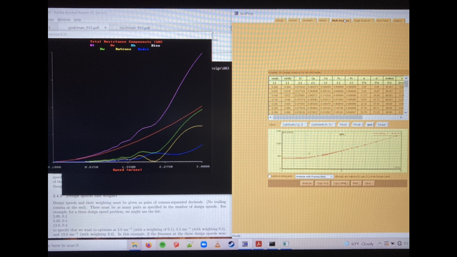457x257 pixels.
Task: Switch to JavaProp window taskbar icon
Action: coord(245,244)
